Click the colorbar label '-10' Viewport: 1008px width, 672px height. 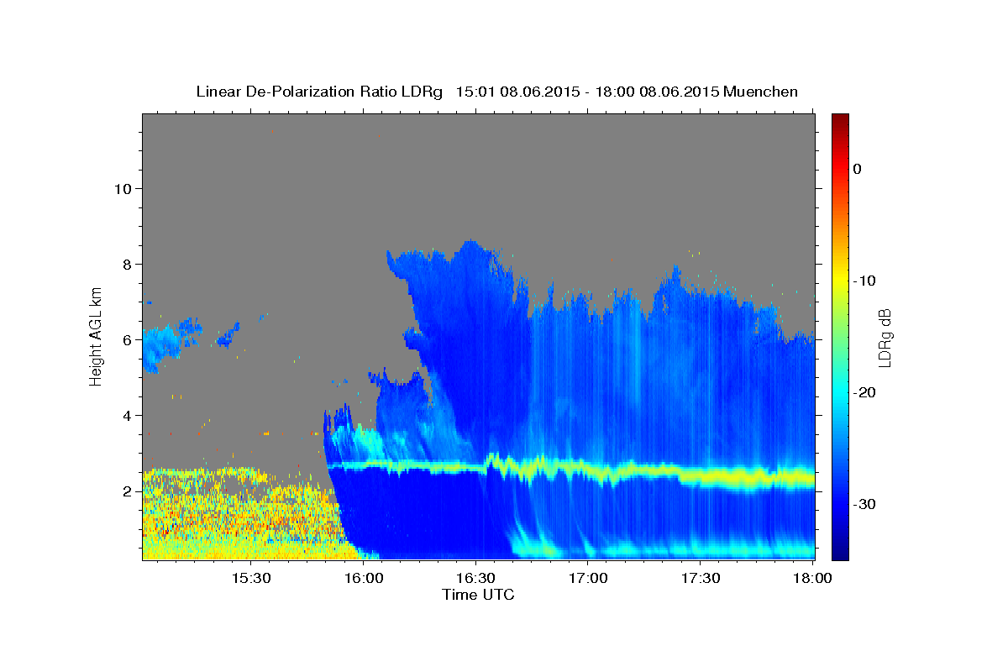point(864,281)
